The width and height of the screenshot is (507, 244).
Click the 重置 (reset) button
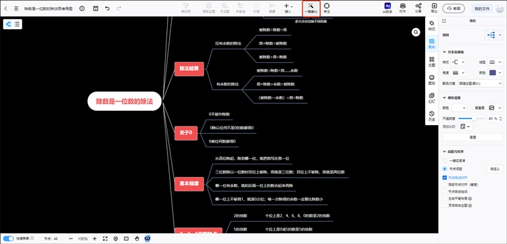473,137
